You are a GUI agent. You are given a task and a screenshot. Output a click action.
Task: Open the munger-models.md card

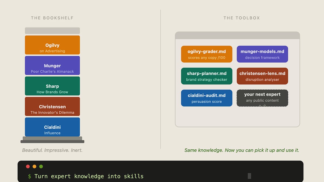(262, 54)
